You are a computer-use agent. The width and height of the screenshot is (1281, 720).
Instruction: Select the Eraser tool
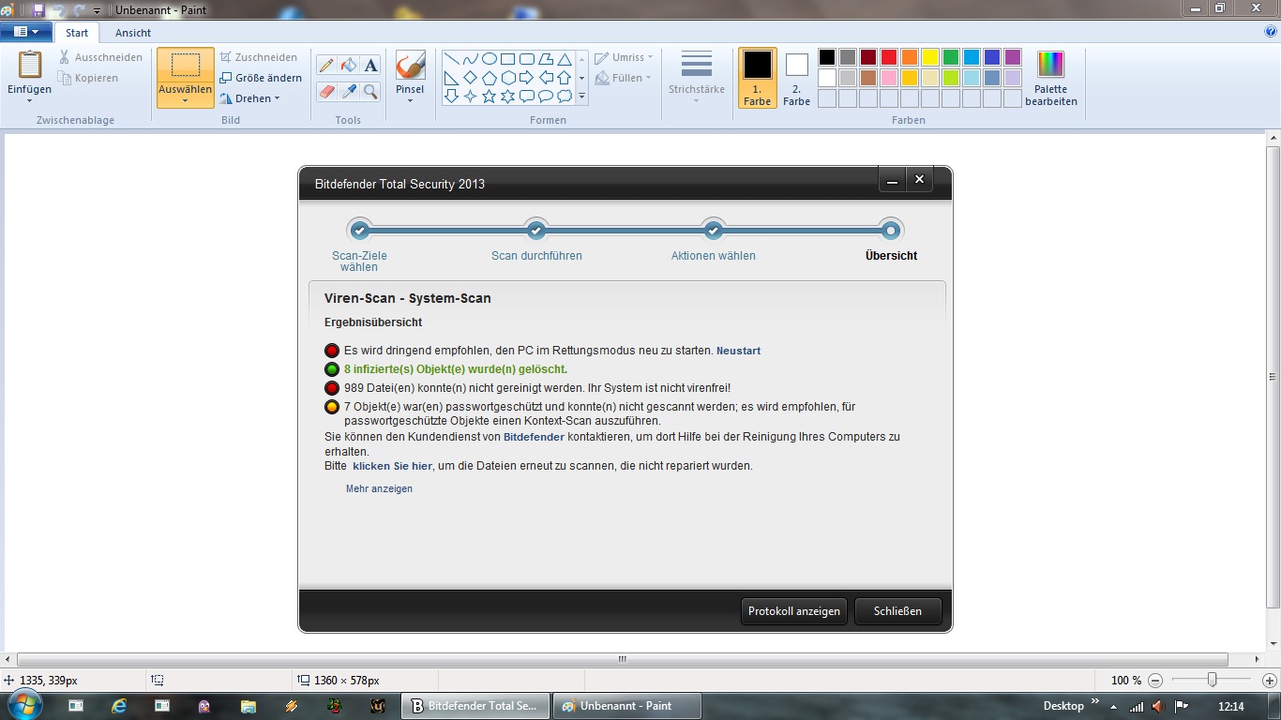(x=326, y=91)
